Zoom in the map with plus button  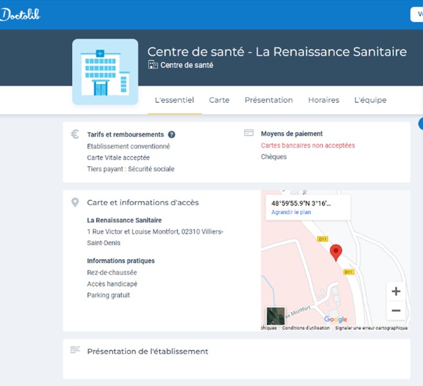(396, 291)
